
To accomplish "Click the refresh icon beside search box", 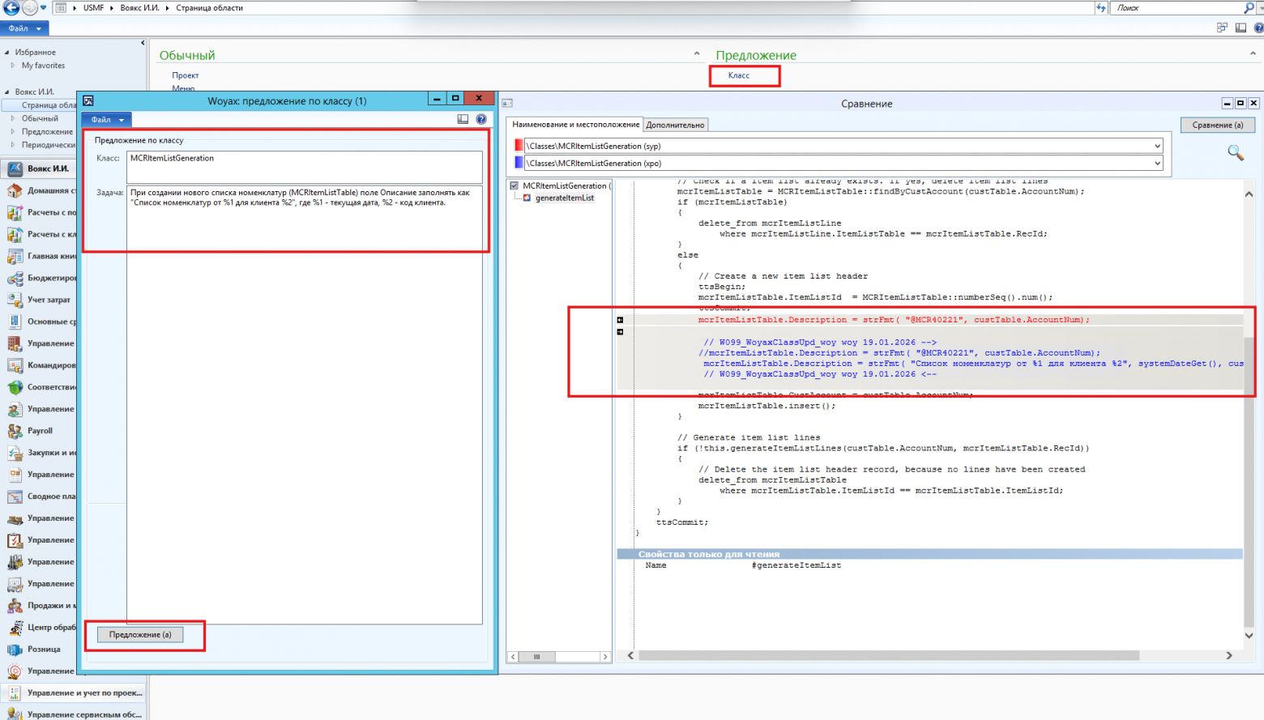I will 1100,7.
